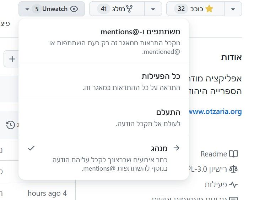Click the fork count 41 badge
The width and height of the screenshot is (254, 200).
(104, 9)
